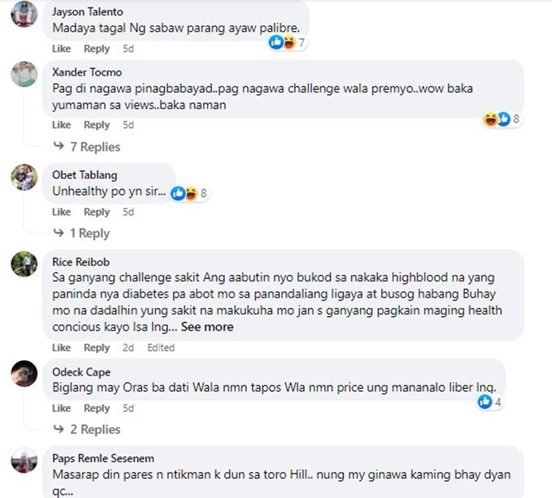Like Obet Tablang's comment
The height and width of the screenshot is (498, 552).
point(61,212)
